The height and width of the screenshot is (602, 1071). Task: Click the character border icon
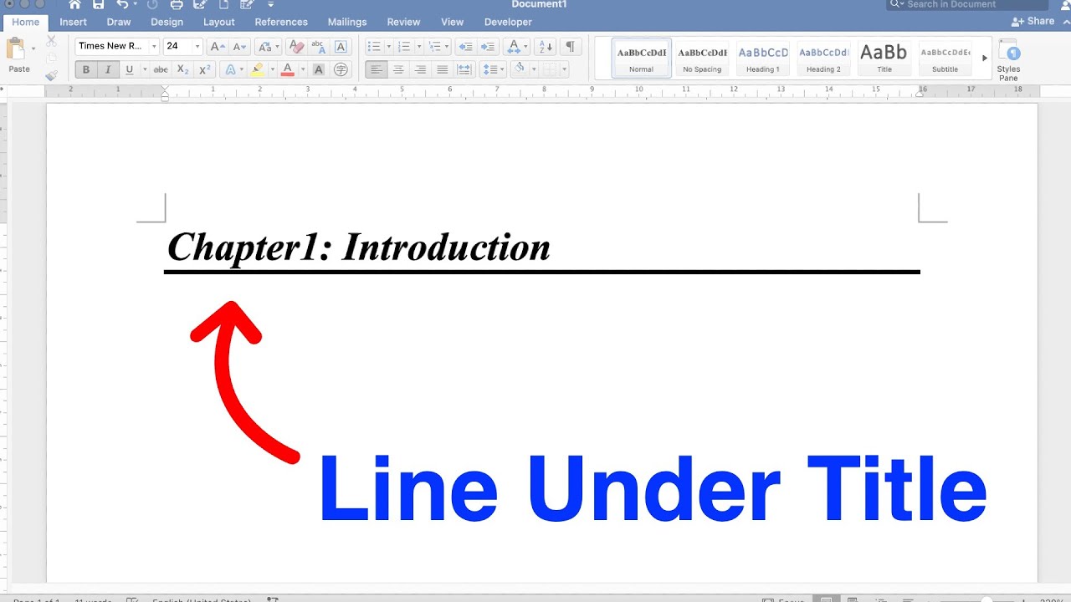tap(341, 47)
